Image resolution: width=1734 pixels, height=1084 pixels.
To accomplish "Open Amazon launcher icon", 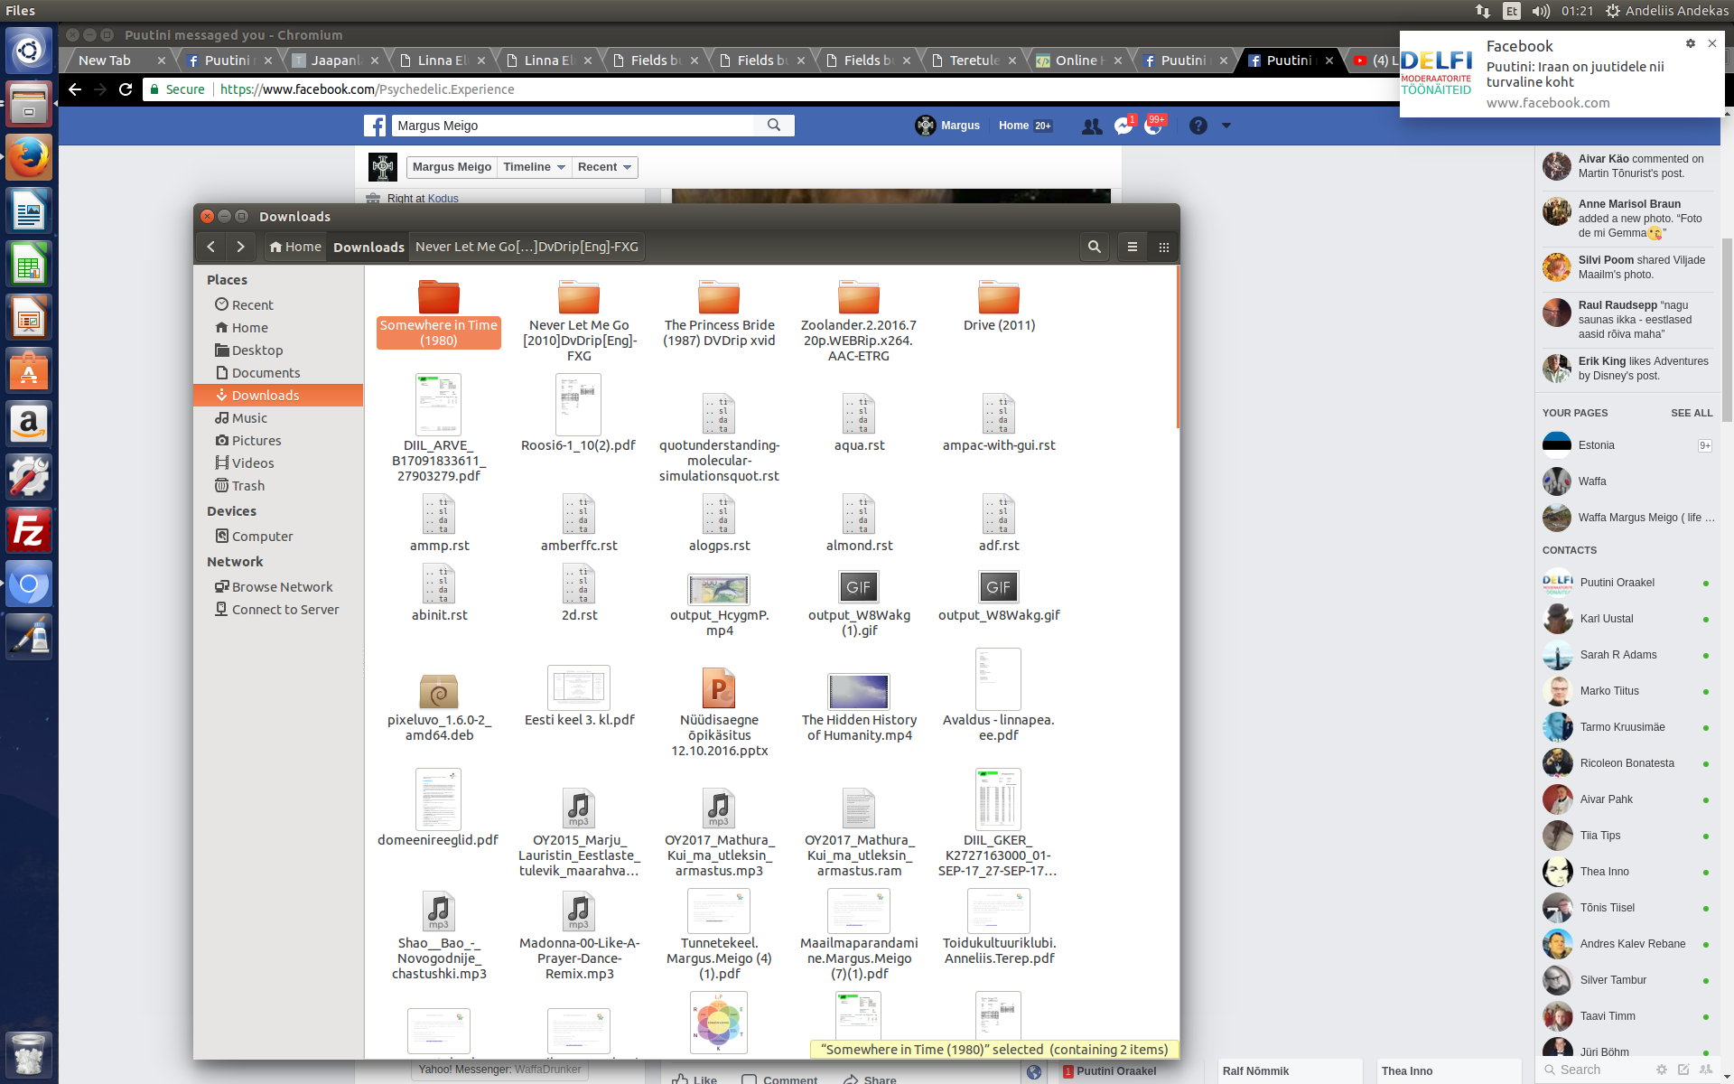I will (29, 424).
